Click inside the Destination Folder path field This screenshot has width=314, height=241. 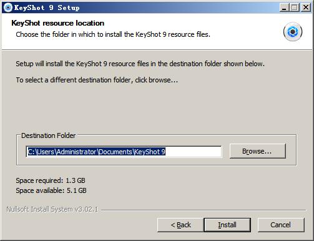click(x=124, y=152)
